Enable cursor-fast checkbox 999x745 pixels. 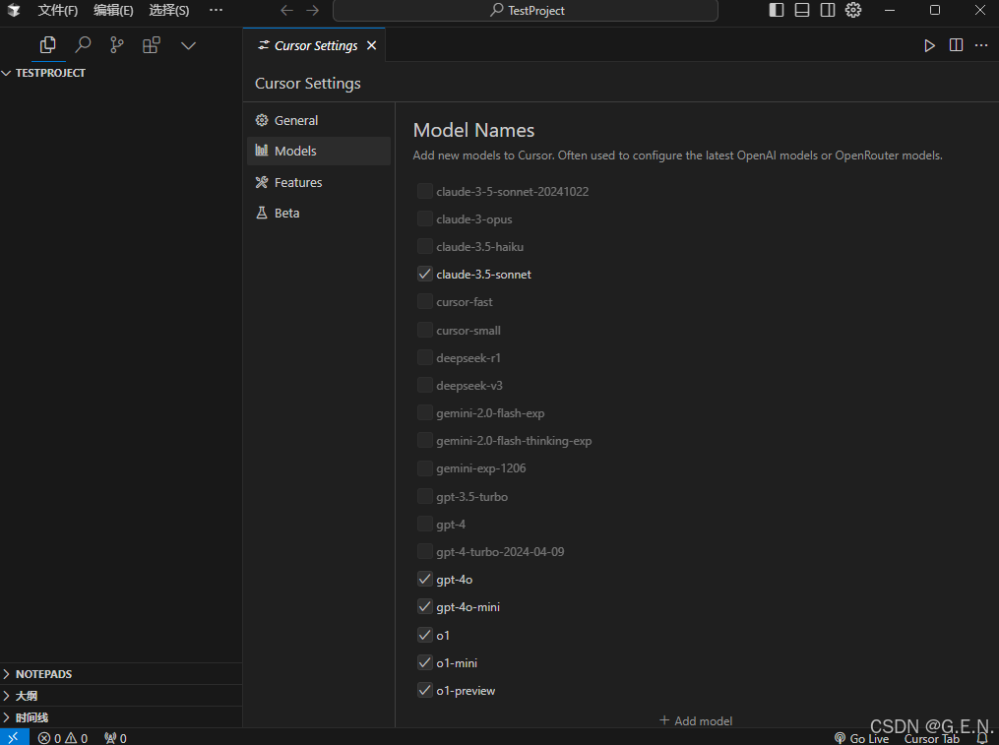(x=425, y=301)
